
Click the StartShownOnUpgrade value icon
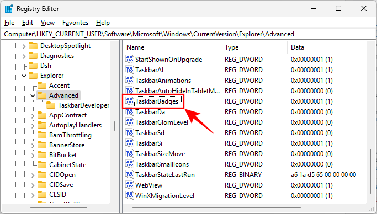130,59
